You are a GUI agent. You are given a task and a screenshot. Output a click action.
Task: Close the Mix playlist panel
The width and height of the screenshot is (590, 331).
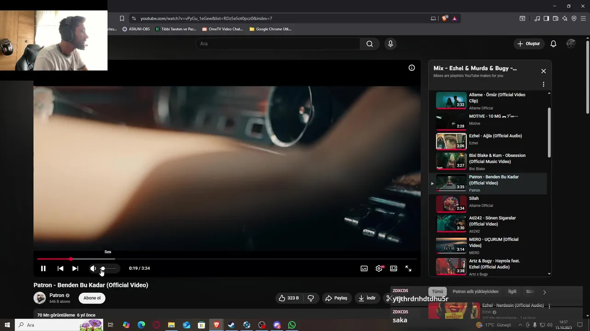click(543, 71)
